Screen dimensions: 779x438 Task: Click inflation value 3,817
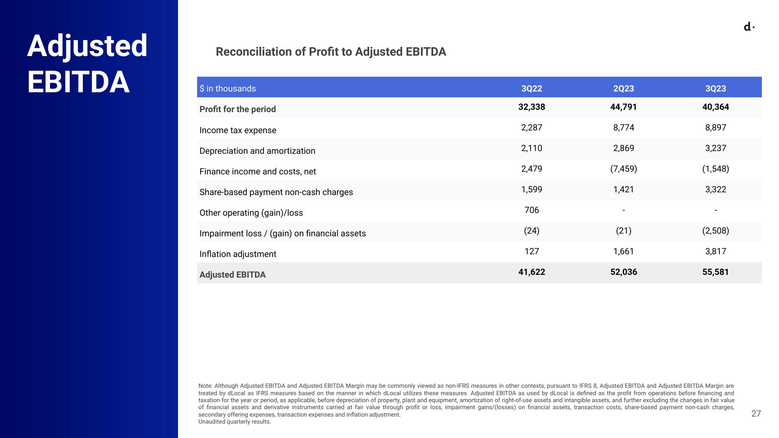coord(716,252)
